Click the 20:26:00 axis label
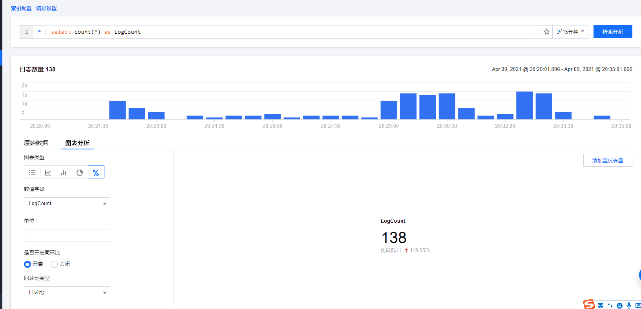Screen dimensions: 641x309 pos(272,126)
